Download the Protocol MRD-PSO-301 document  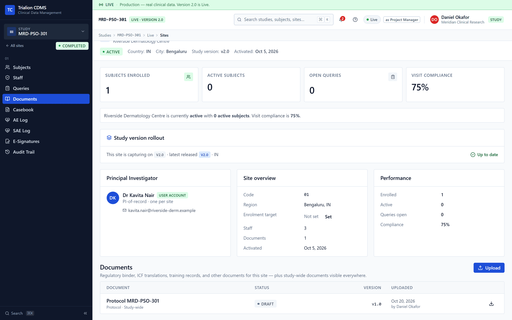pos(491,304)
